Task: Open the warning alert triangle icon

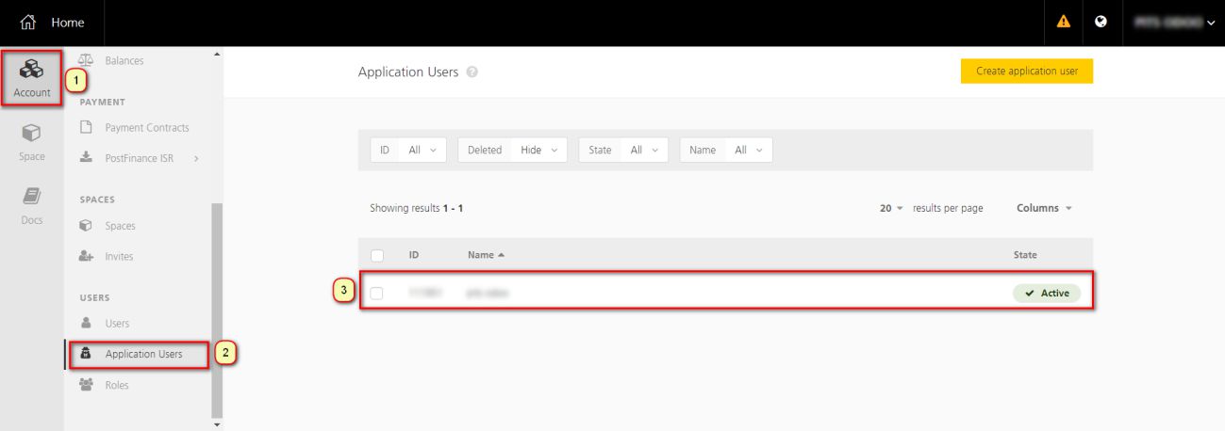Action: 1064,23
